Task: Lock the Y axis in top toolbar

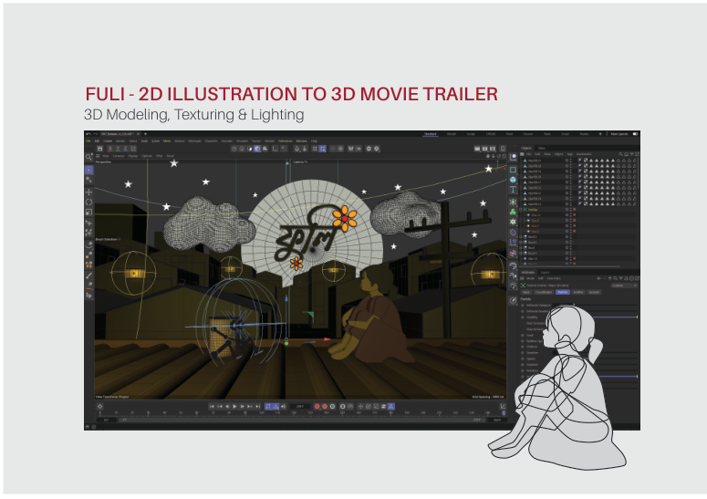Action: [x=118, y=149]
